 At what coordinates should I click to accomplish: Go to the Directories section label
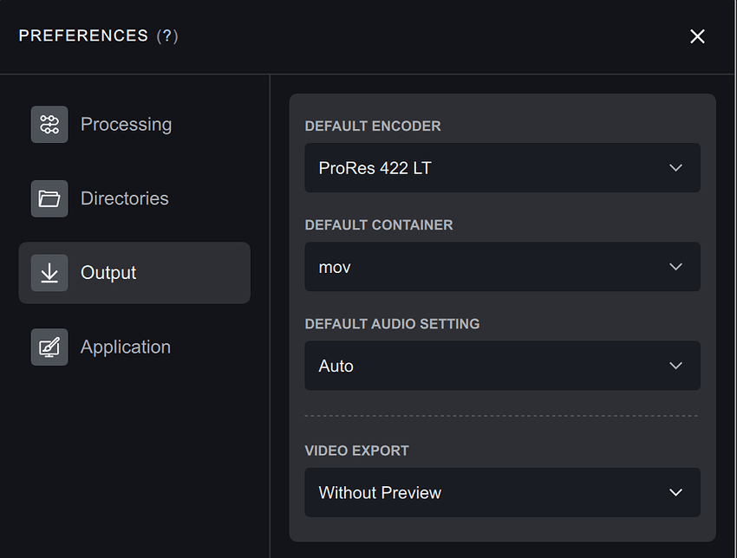click(x=124, y=198)
